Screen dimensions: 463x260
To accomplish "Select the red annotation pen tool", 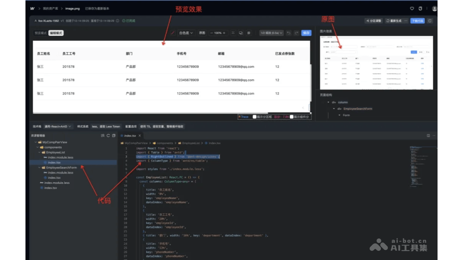I will pyautogui.click(x=172, y=33).
